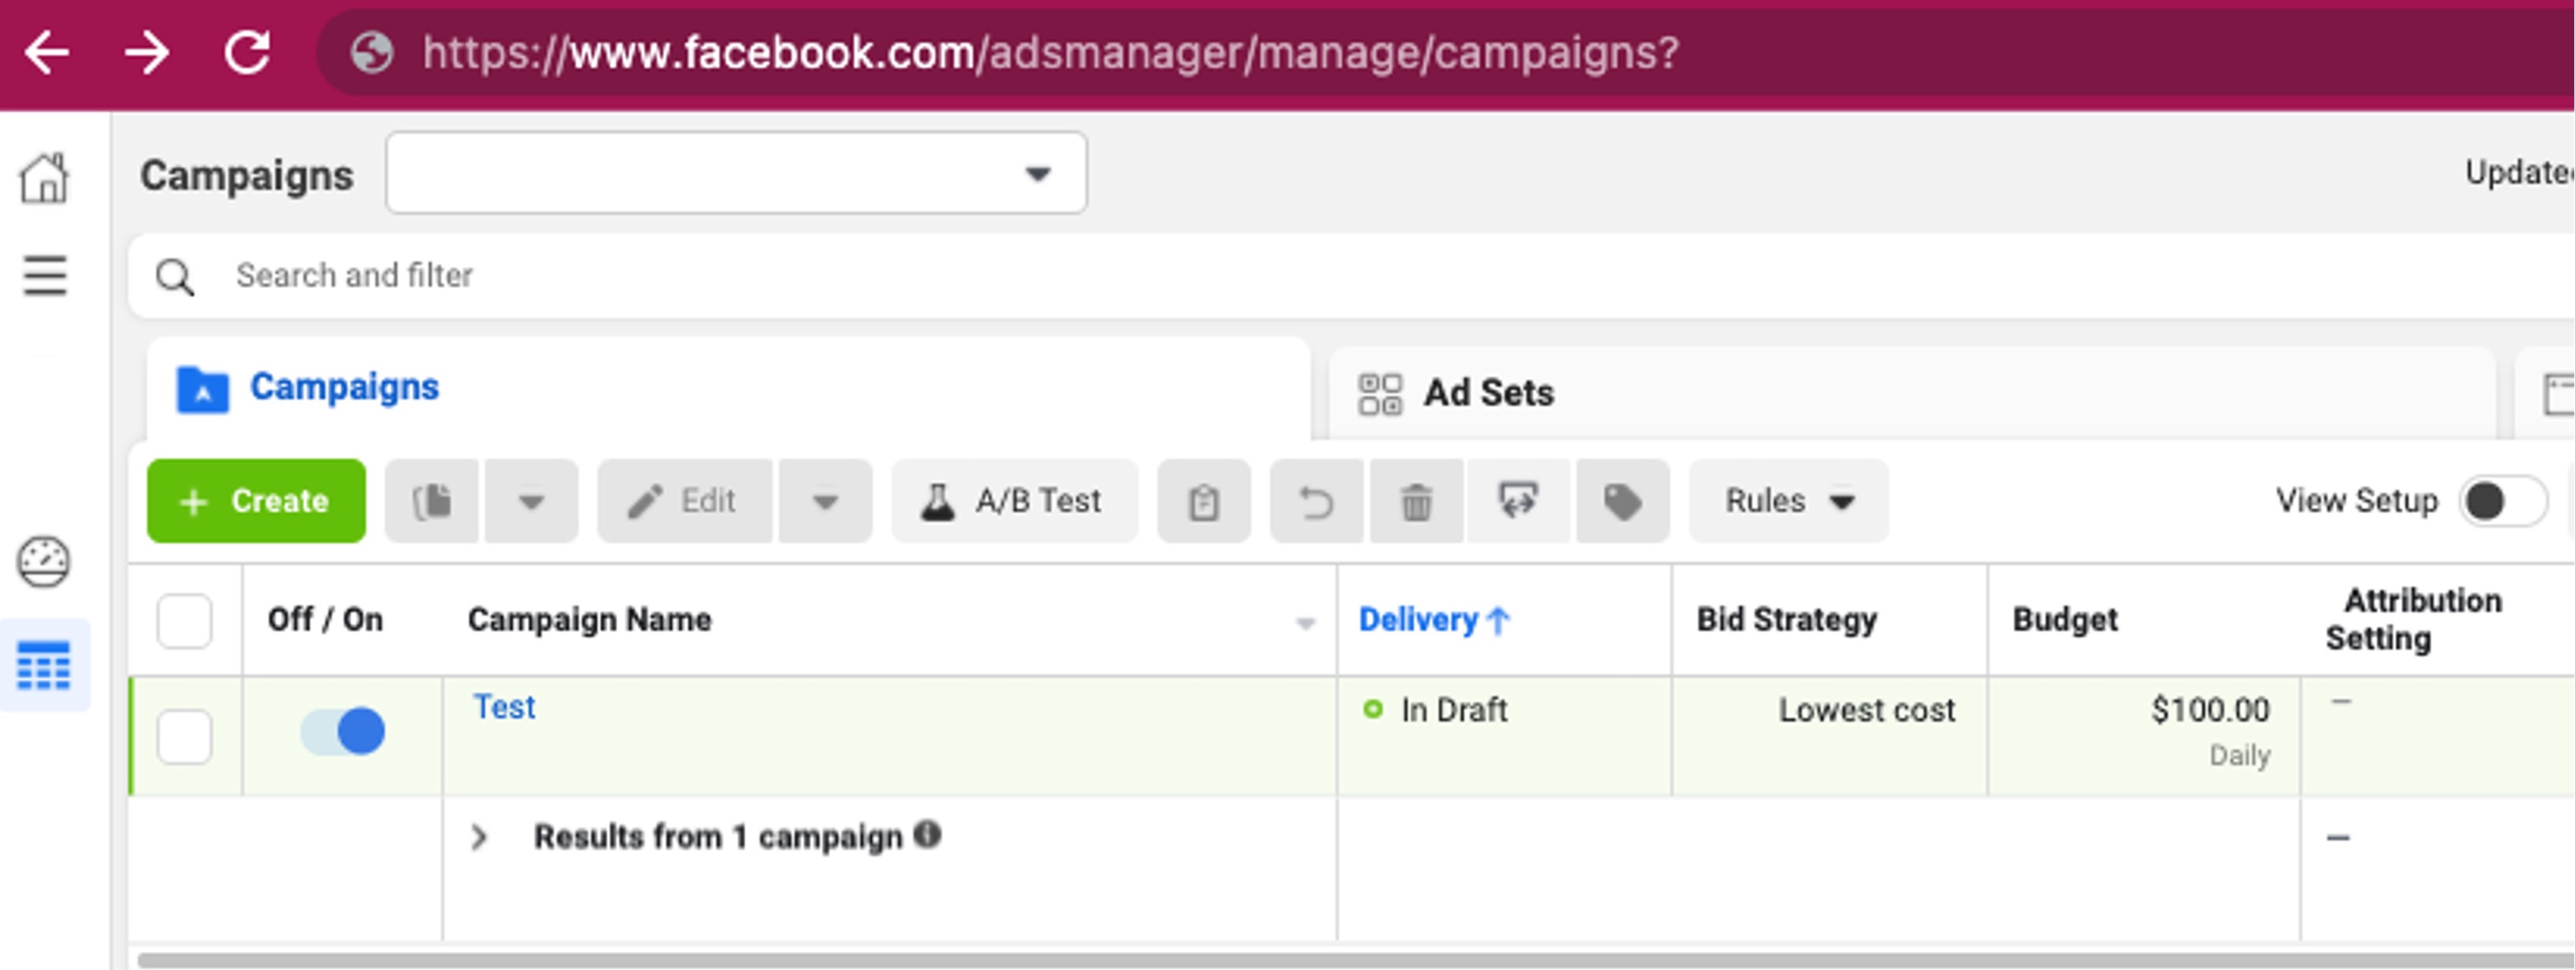Open the Duplicate options dropdown arrow

click(x=531, y=501)
